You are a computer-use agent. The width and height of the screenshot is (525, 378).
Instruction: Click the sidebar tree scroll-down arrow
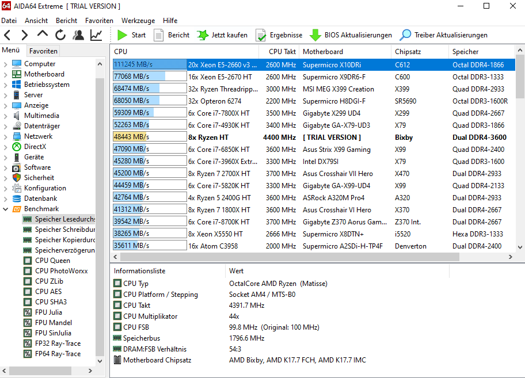(100, 361)
